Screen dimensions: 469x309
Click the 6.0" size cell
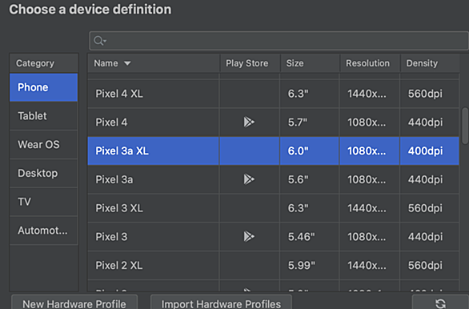309,151
